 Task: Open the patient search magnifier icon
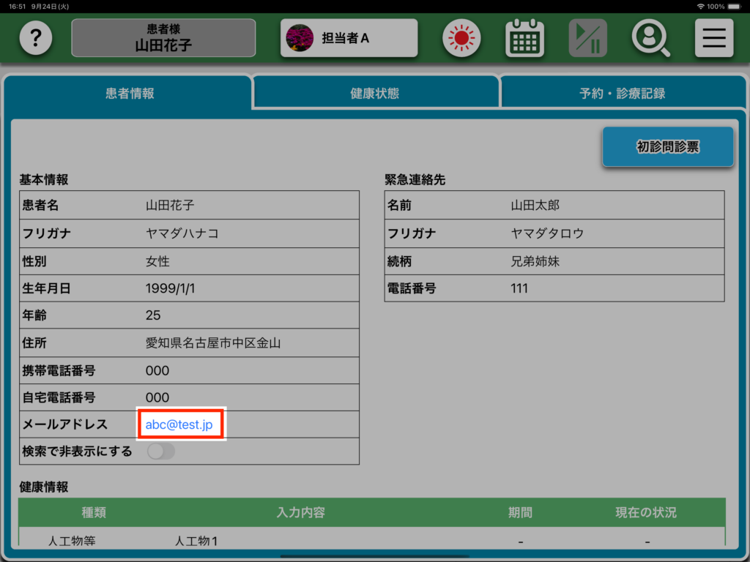coord(650,38)
